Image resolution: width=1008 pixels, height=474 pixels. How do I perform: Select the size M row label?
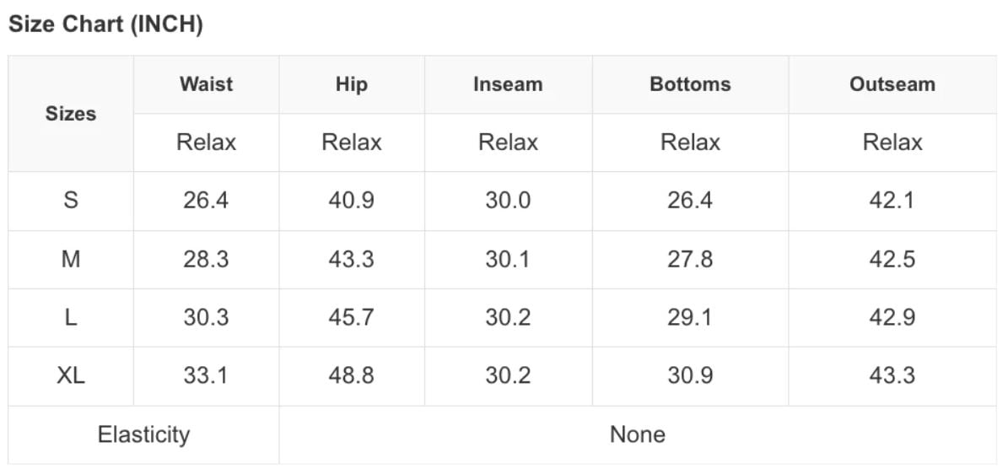[71, 259]
